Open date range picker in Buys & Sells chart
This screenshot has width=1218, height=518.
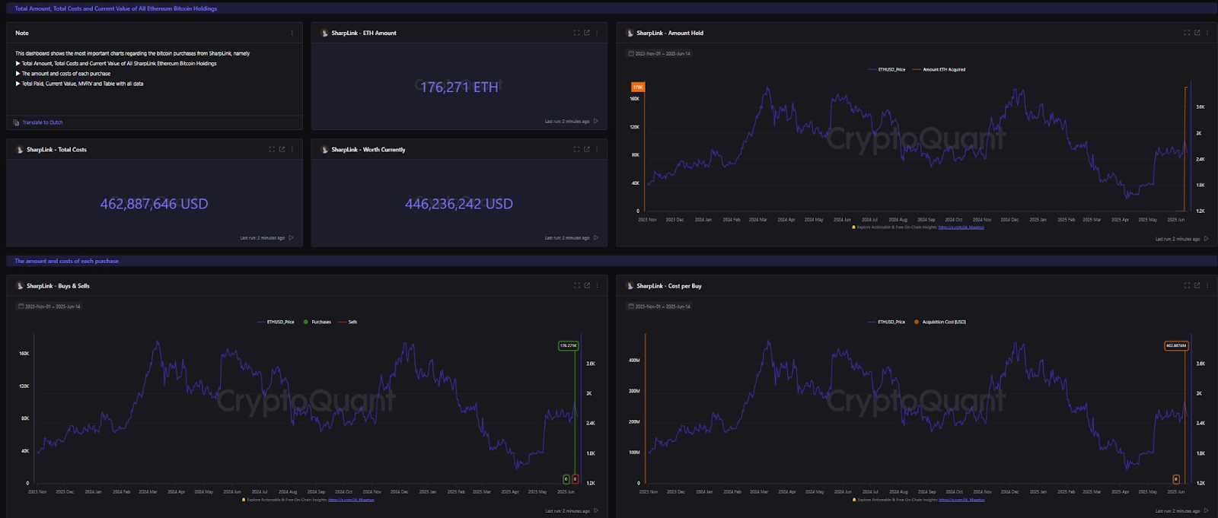click(x=49, y=307)
